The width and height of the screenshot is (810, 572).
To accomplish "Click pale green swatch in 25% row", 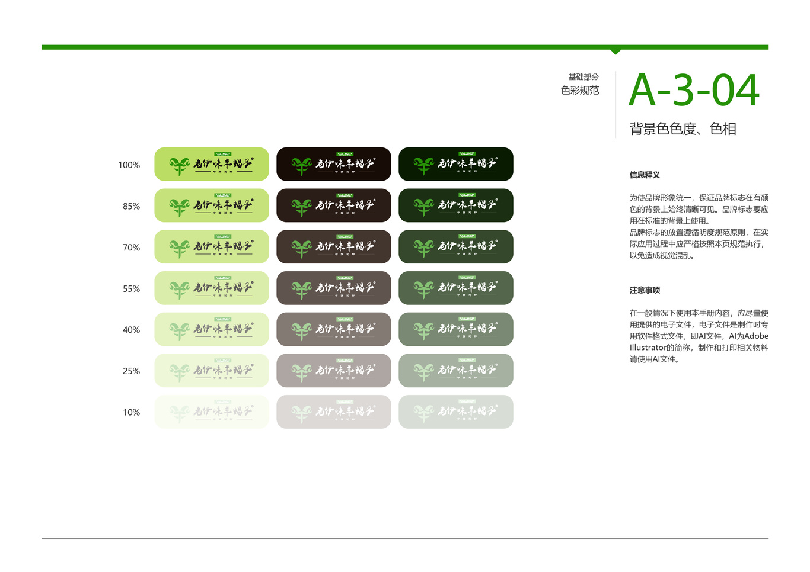I will [212, 371].
